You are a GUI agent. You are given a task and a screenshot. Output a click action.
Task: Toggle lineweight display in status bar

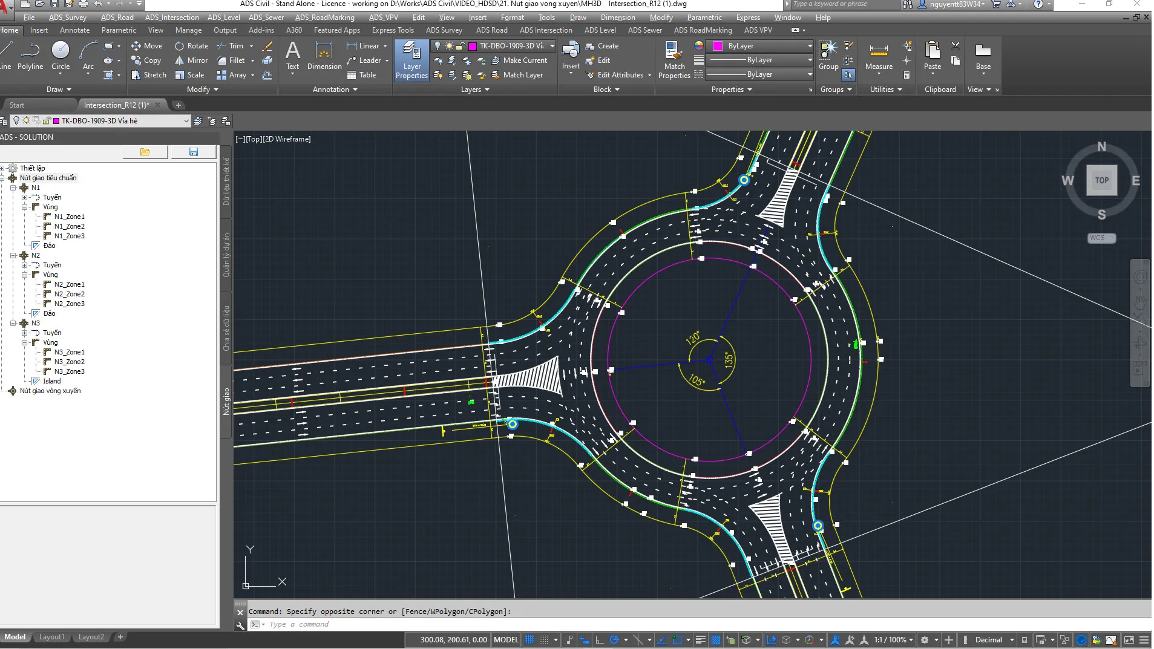point(700,639)
